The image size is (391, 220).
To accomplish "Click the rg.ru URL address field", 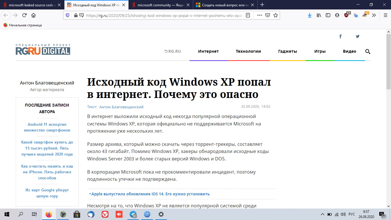I will (164, 15).
